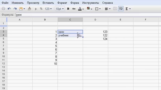161x90 pixels.
Task: Open the Просмотр menu
Action: click(33, 3)
